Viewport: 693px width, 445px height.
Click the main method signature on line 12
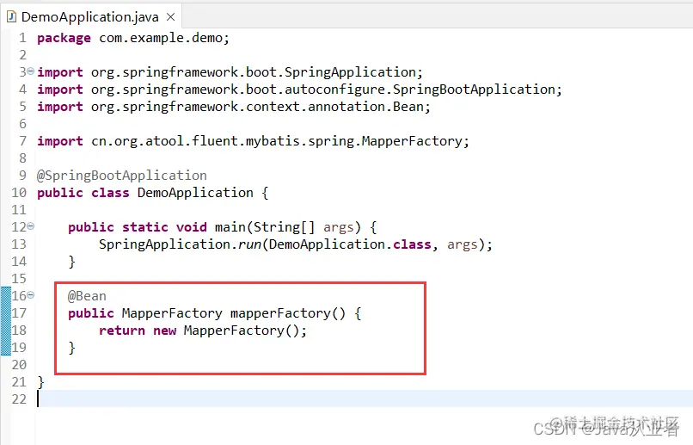coord(223,227)
